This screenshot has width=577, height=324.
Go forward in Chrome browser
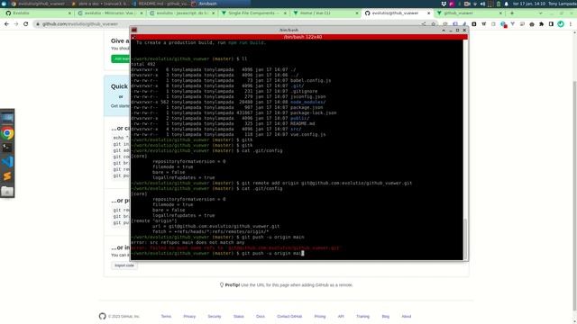tap(16, 24)
